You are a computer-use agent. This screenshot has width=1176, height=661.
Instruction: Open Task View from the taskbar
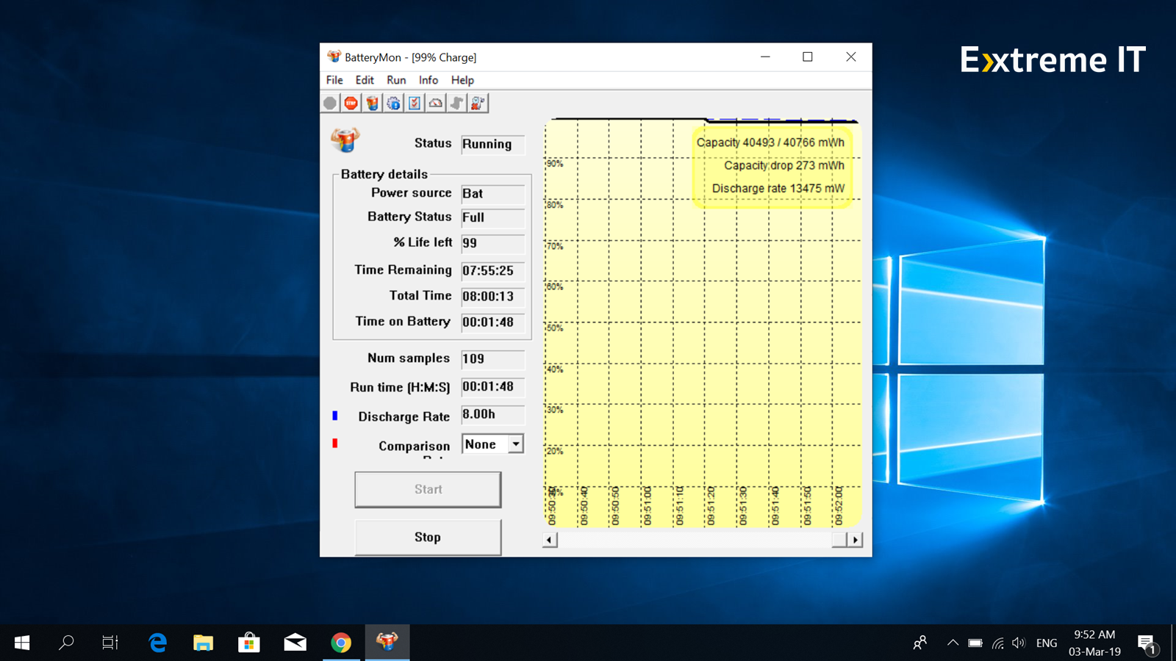click(x=110, y=643)
